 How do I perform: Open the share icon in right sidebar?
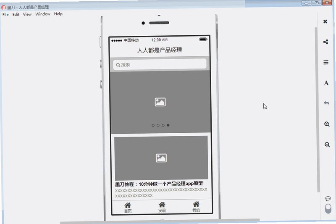coord(326,42)
